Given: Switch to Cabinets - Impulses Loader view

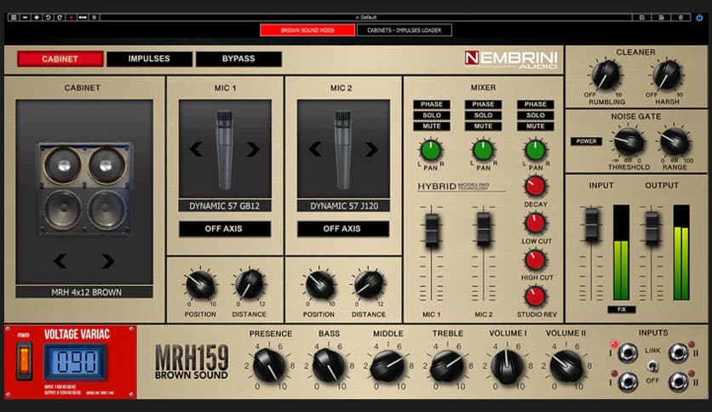Looking at the screenshot, I should point(405,30).
